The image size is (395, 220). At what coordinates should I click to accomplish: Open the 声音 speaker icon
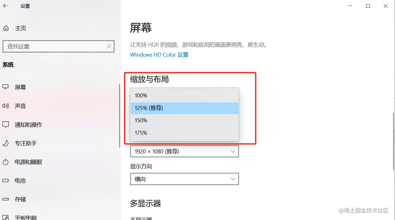click(6, 106)
